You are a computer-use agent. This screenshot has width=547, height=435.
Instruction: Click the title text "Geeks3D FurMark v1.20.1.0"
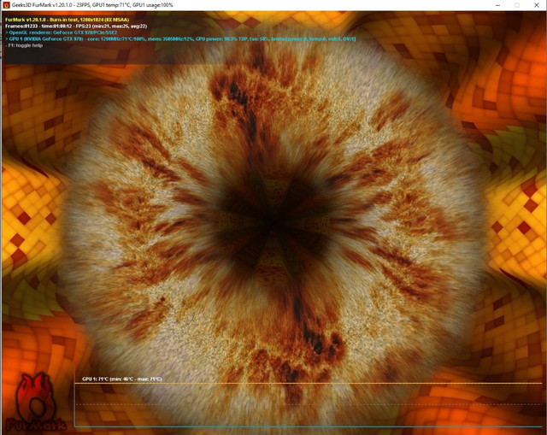[42, 5]
